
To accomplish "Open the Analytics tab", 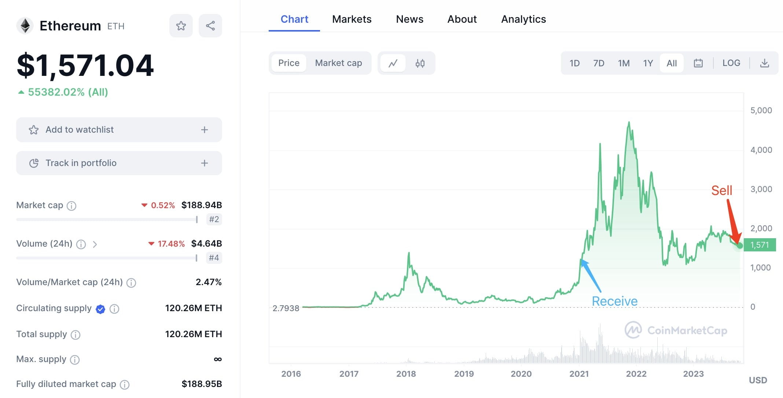I will (x=523, y=19).
